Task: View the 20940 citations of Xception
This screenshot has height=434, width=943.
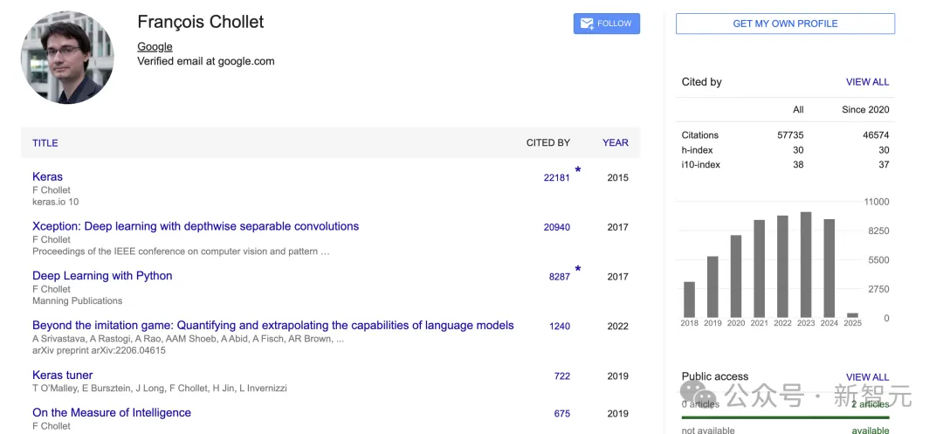Action: coord(557,227)
